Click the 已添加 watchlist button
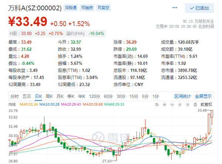Screen dimensions: 222x164 pyautogui.click(x=199, y=8)
